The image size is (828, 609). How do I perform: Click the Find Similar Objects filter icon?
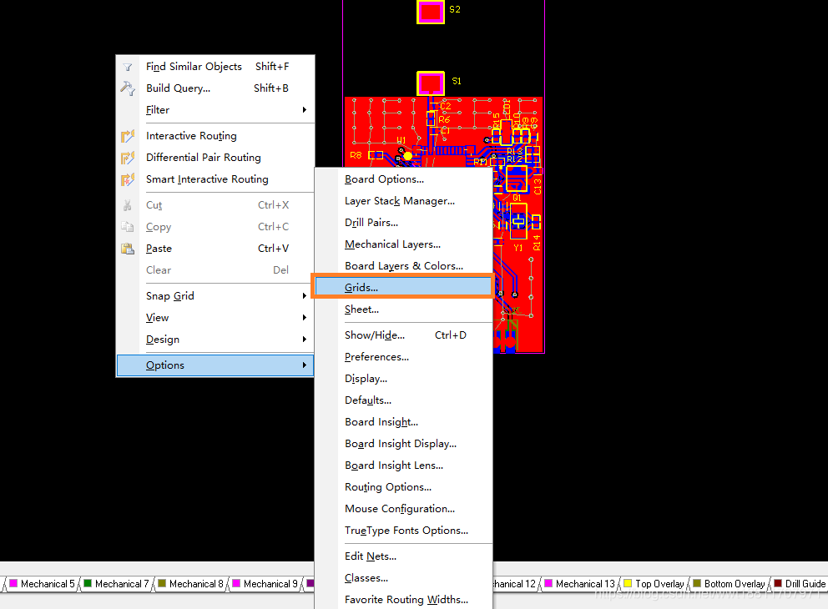tap(128, 67)
